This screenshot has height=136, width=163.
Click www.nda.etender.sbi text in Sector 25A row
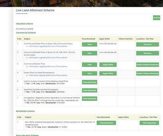tap(108, 44)
